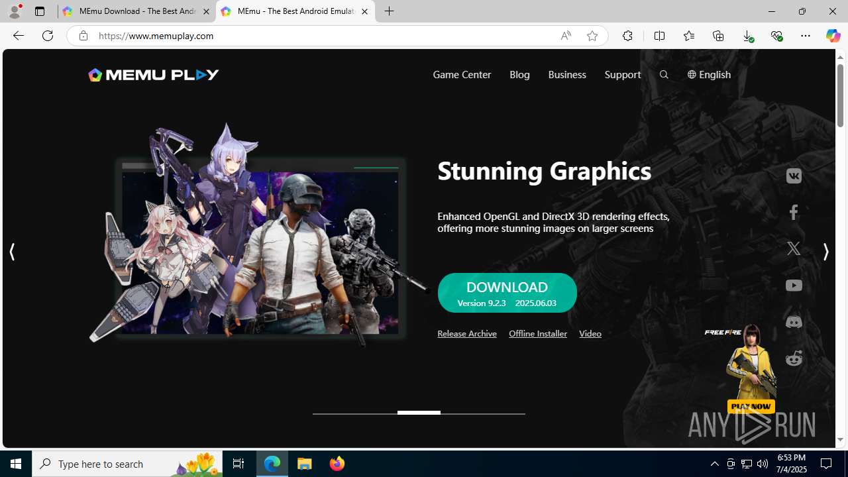Open the Favorites list

(x=689, y=36)
